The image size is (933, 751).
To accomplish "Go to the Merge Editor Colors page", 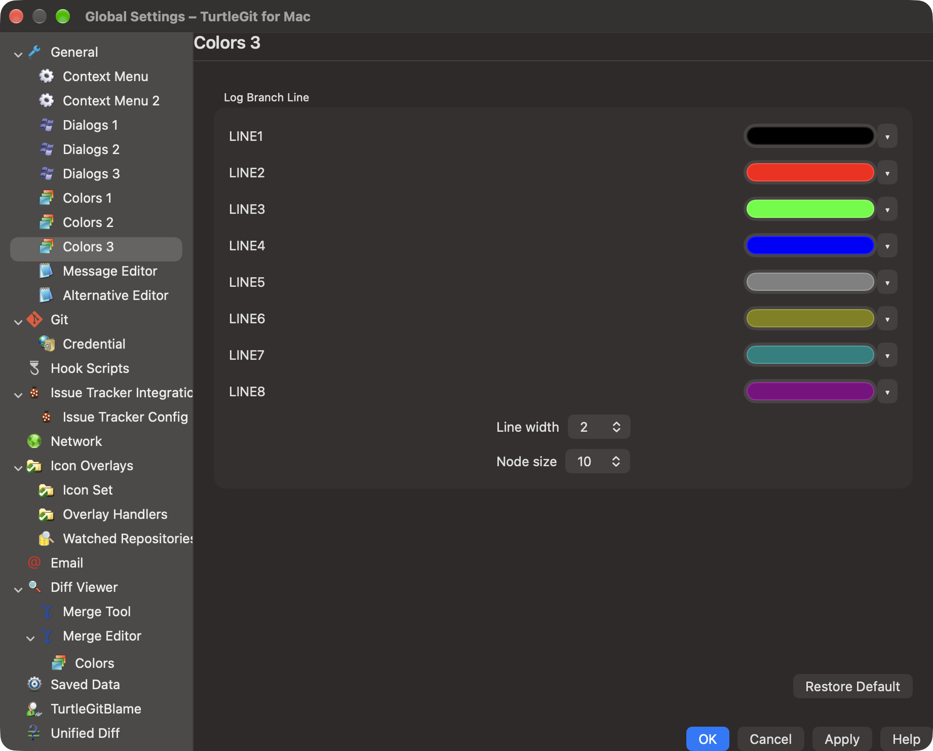I will pos(95,663).
